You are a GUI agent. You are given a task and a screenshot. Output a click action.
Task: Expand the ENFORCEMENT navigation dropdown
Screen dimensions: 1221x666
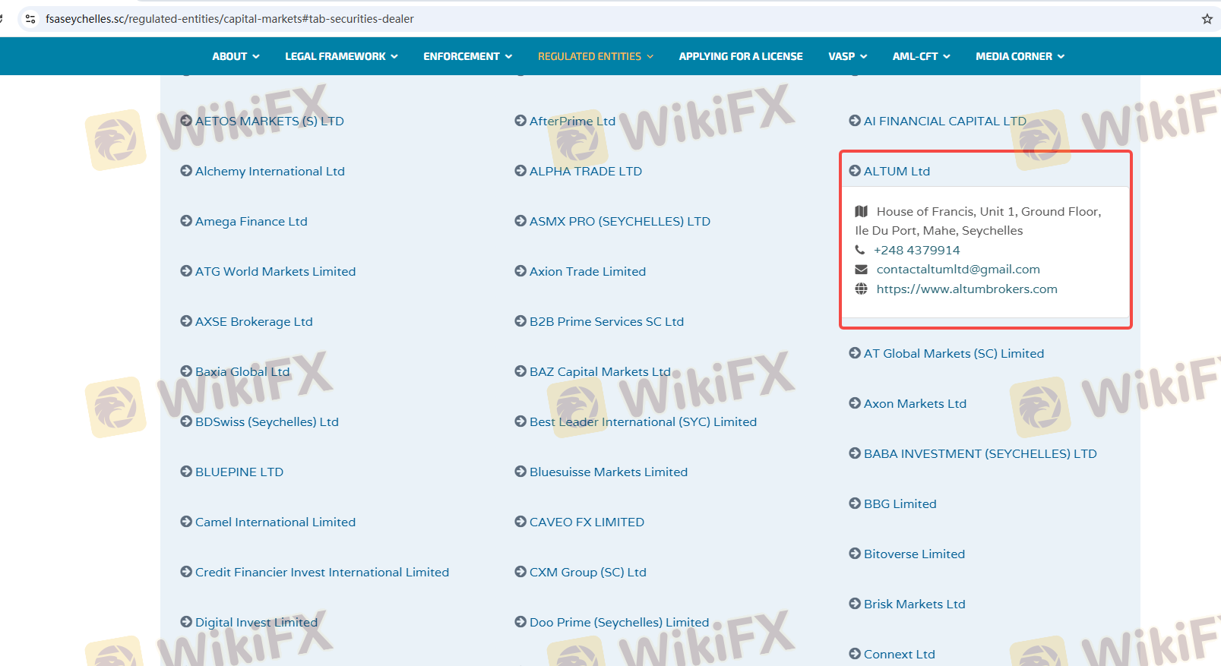tap(467, 56)
